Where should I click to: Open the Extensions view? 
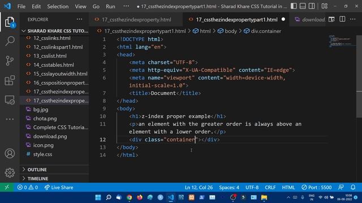(10, 80)
